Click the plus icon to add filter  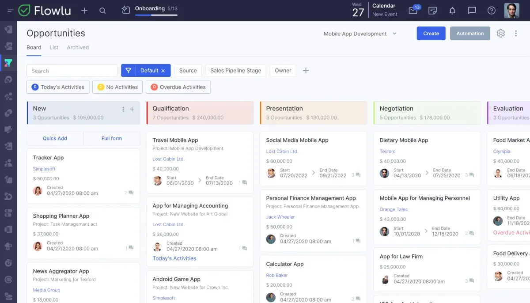click(x=306, y=71)
